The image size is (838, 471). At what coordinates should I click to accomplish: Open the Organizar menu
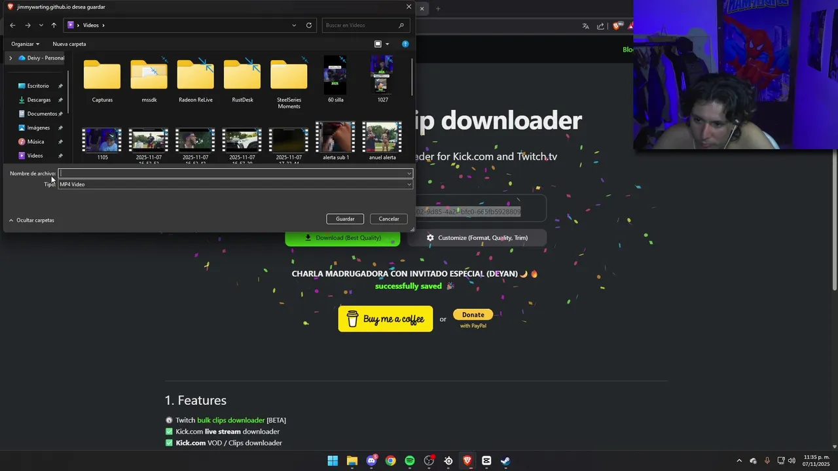point(25,44)
